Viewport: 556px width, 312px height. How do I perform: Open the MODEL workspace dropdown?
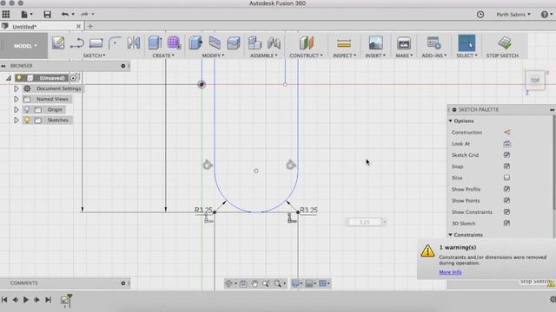25,46
